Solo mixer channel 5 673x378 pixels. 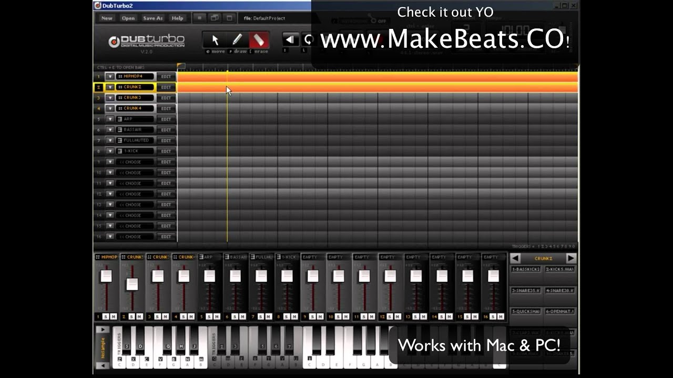209,317
